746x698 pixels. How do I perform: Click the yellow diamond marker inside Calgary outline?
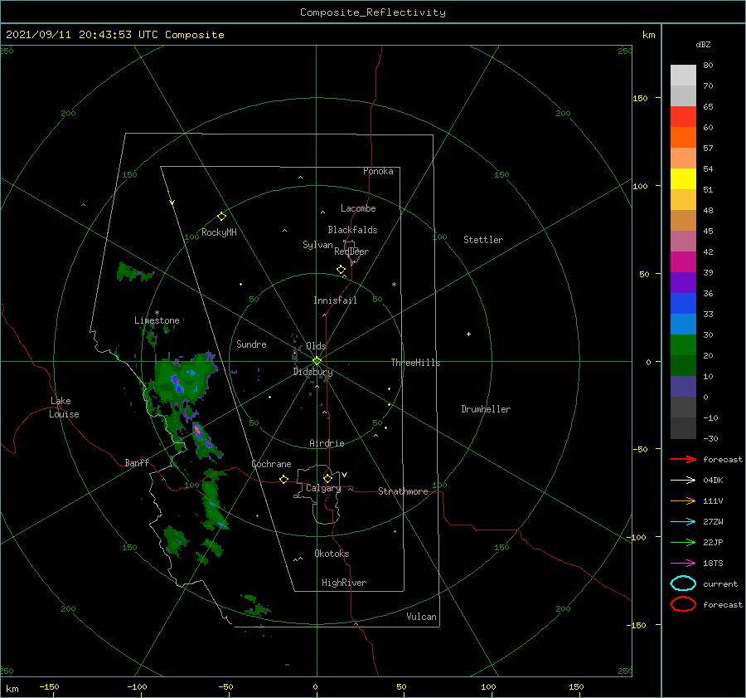327,478
